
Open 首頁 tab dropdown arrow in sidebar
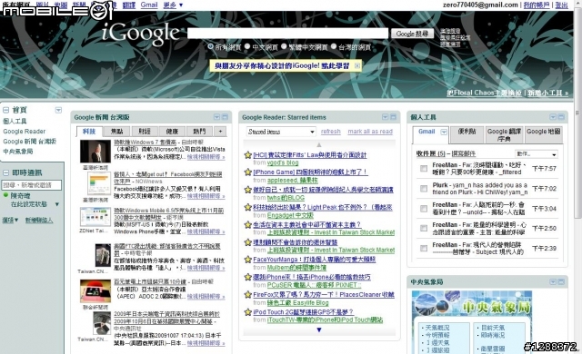coord(58,110)
